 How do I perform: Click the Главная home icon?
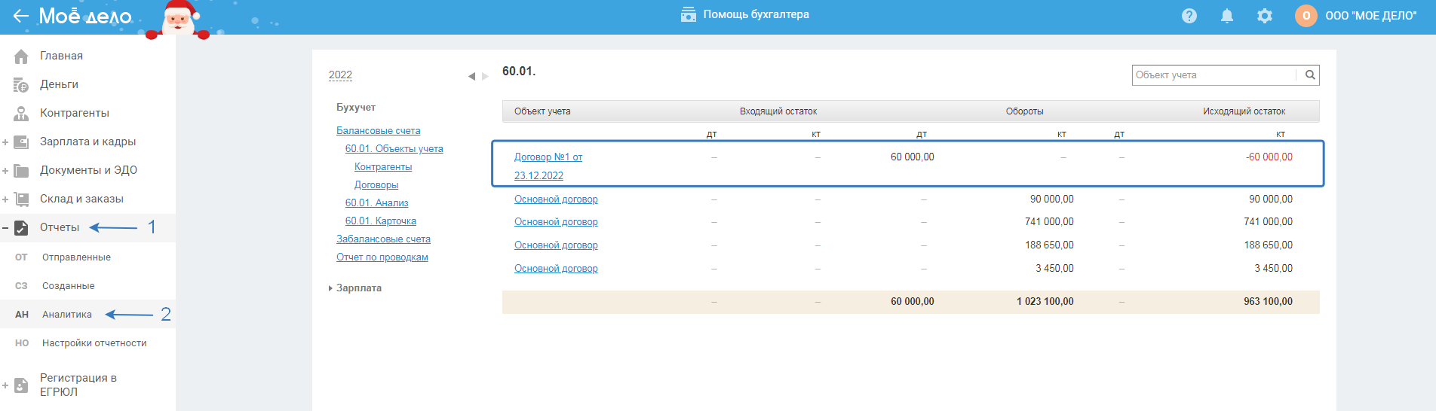[x=21, y=56]
